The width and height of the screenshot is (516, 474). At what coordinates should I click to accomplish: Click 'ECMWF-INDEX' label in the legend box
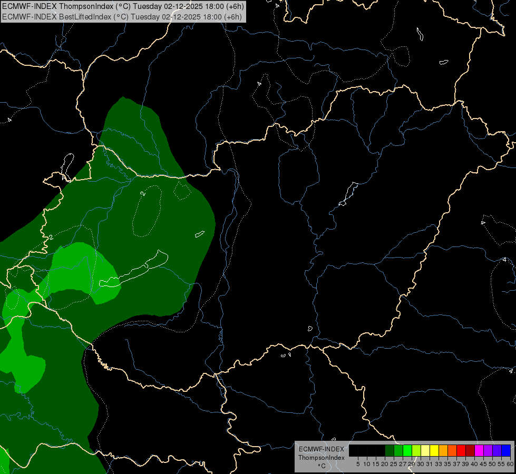321,449
